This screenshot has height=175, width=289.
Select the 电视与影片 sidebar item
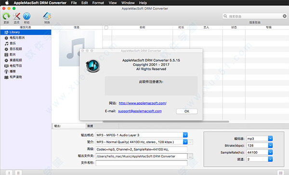[x=26, y=38]
